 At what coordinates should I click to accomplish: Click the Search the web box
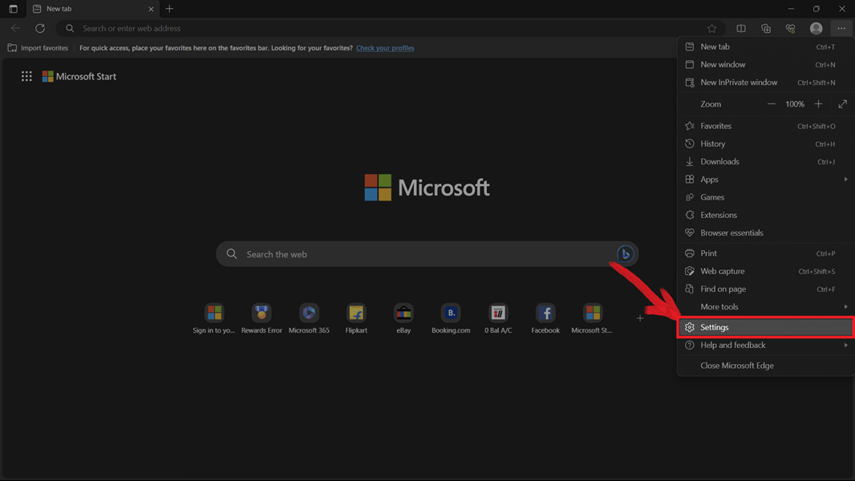pyautogui.click(x=427, y=254)
